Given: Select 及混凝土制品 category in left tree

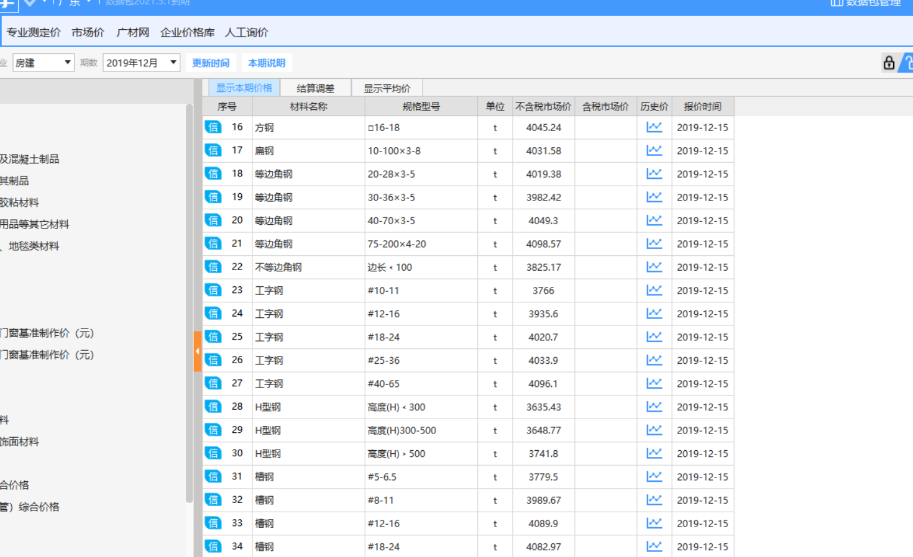Looking at the screenshot, I should (30, 159).
